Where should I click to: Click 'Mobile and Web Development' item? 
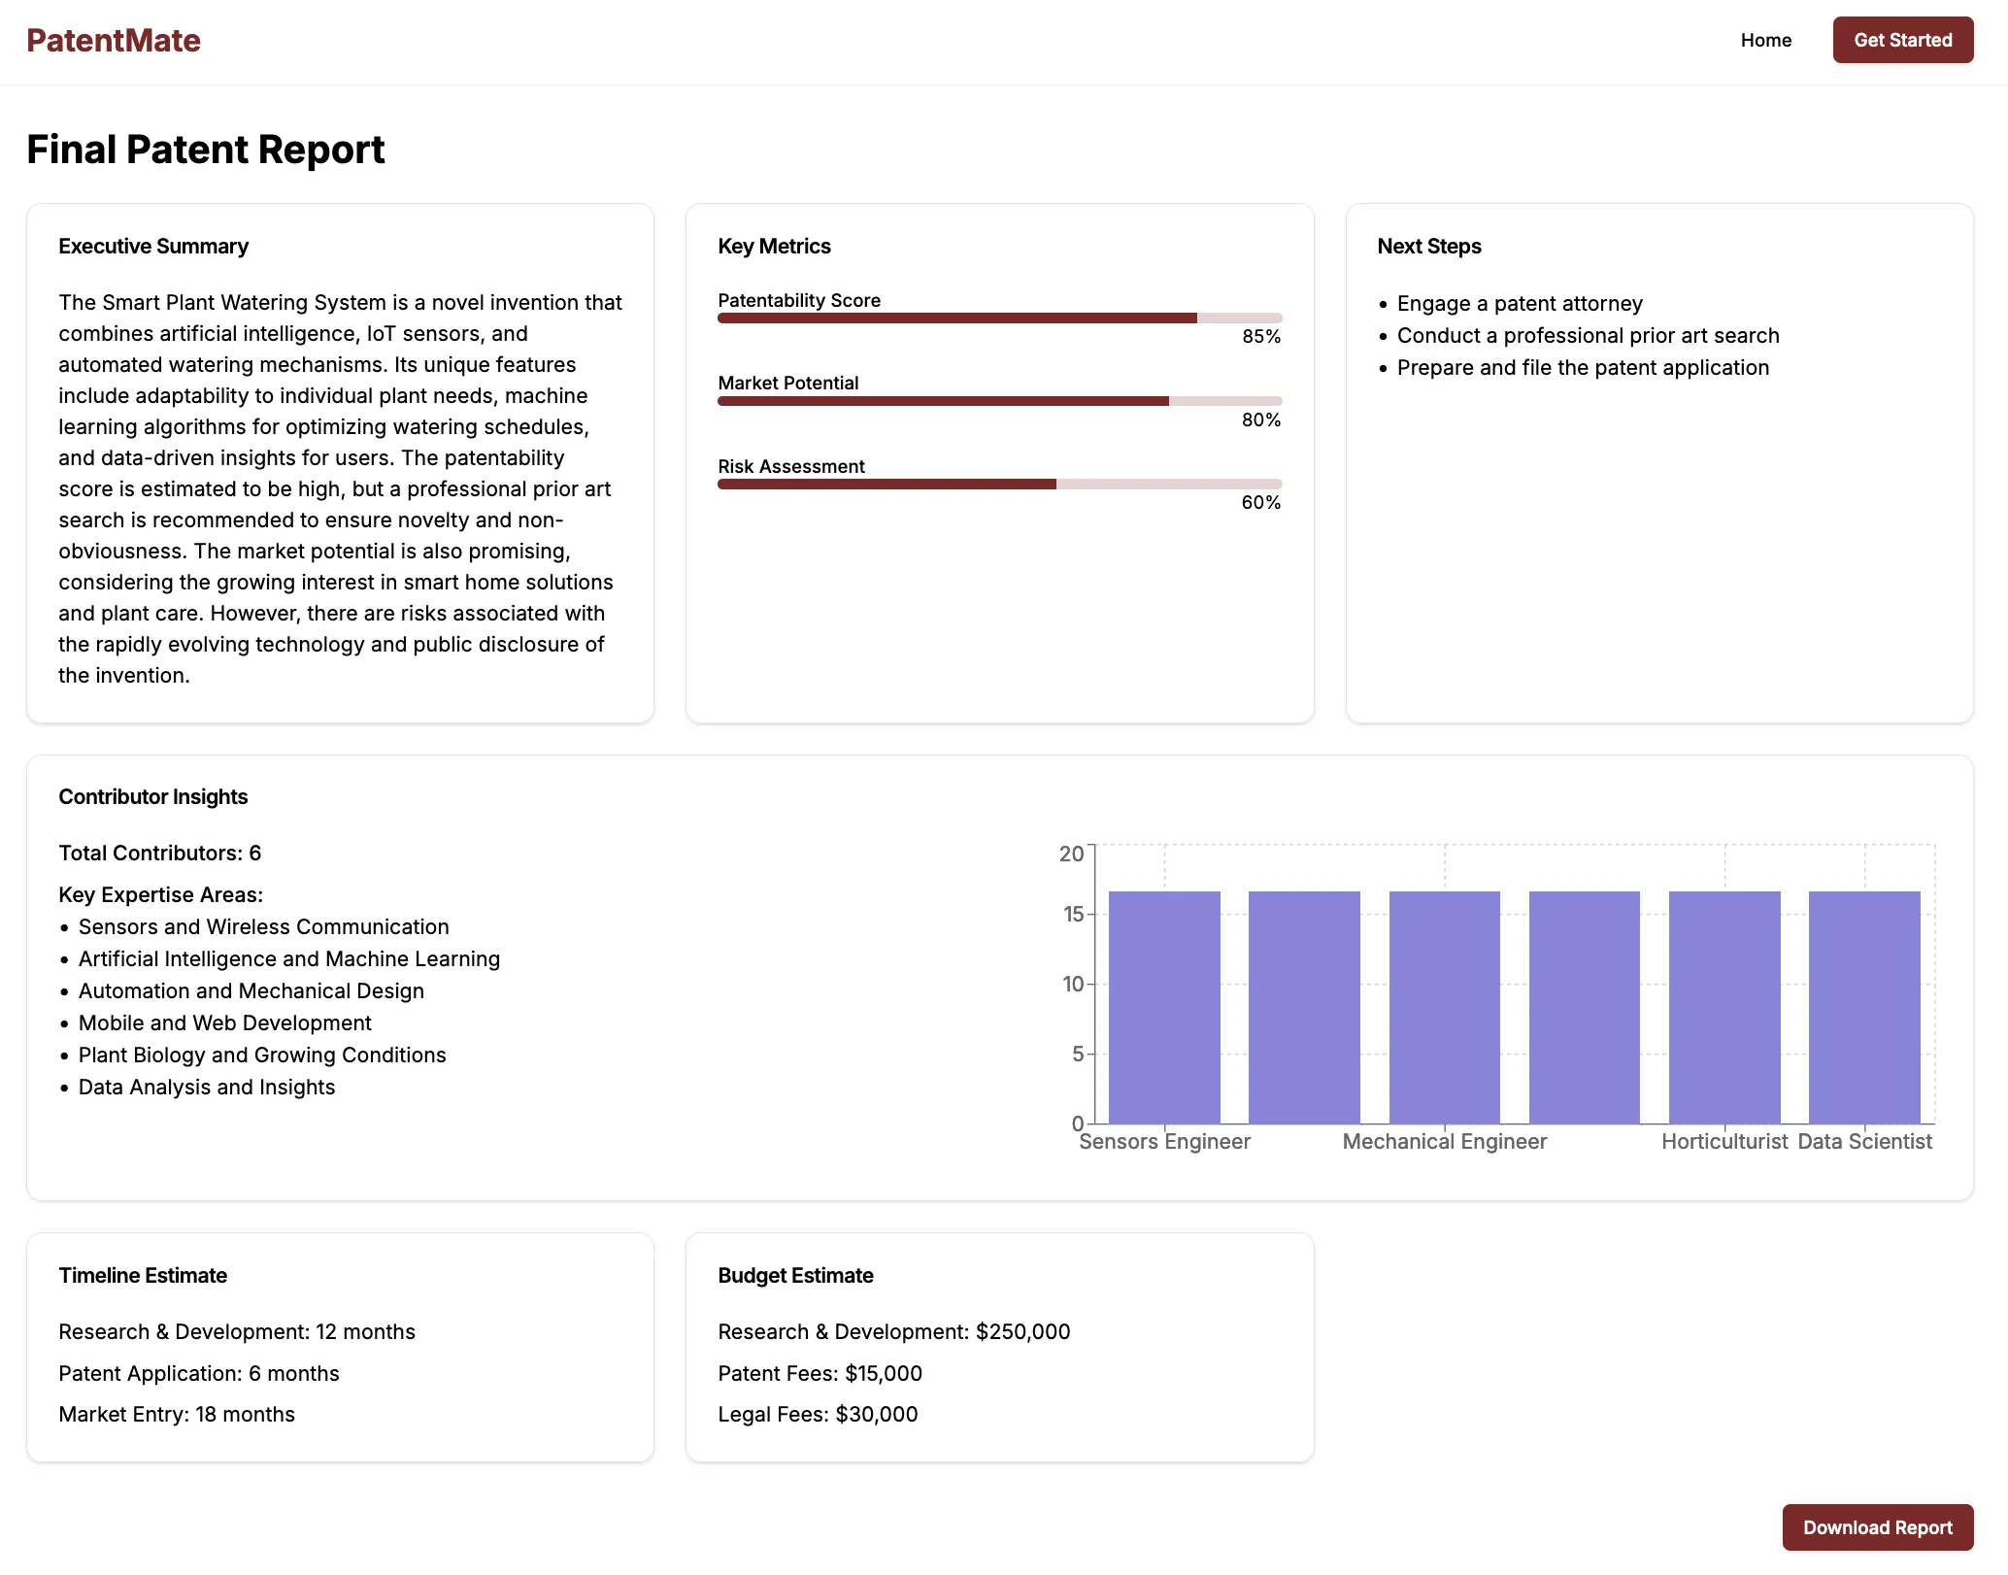[225, 1023]
